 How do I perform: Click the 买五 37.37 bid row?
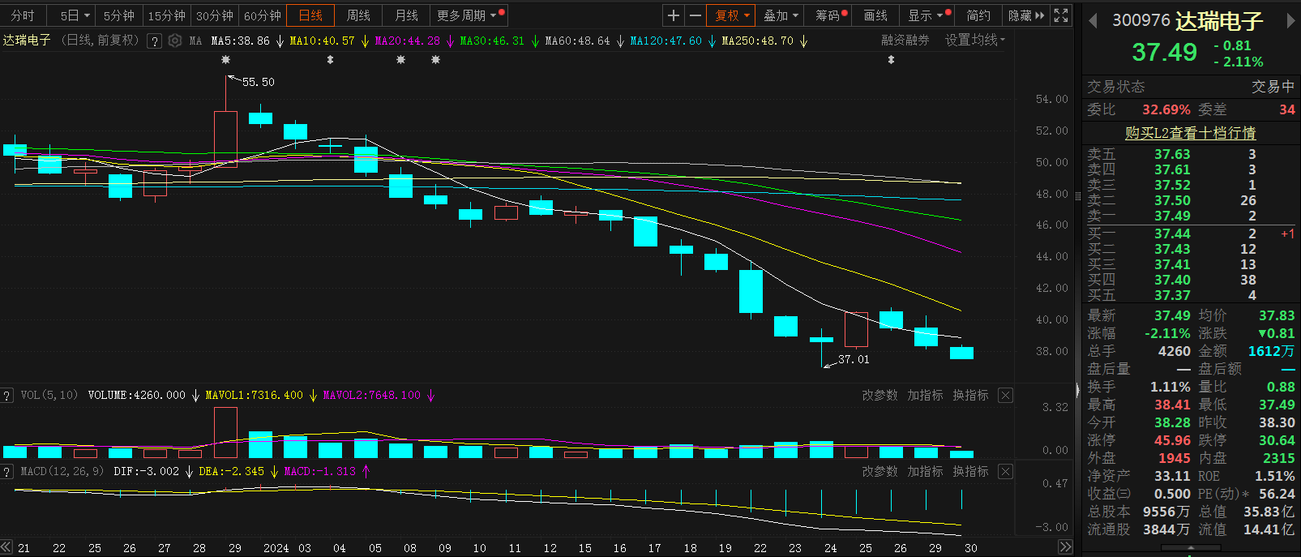tap(1190, 295)
